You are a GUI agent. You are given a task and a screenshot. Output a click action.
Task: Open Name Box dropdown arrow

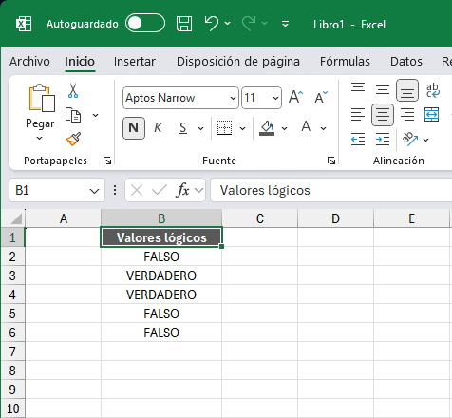point(94,191)
